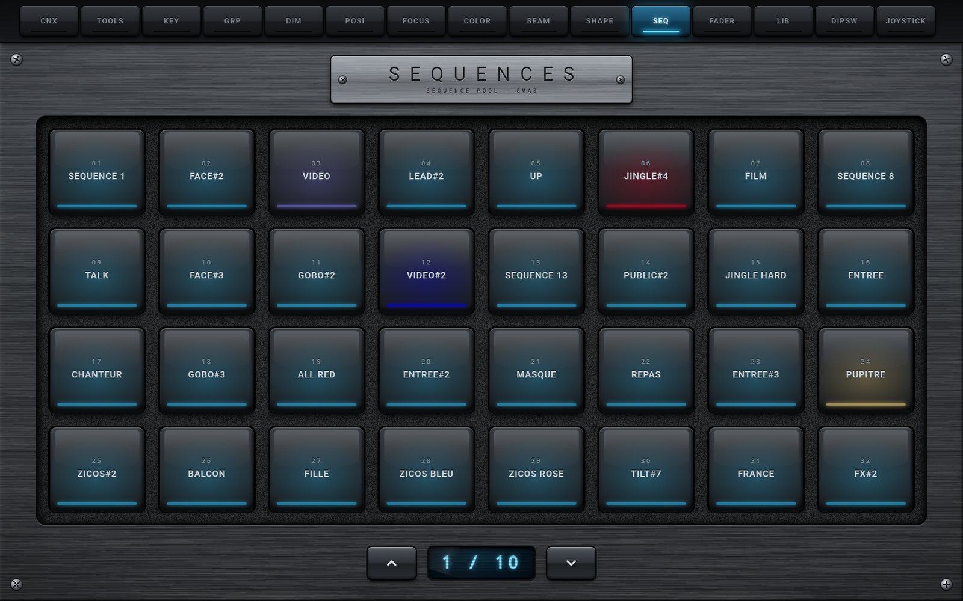Trigger the ENTREE sequence pad number 16
This screenshot has width=963, height=601.
pyautogui.click(x=865, y=270)
